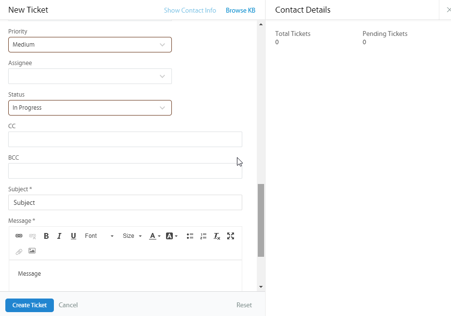451x316 pixels.
Task: Click the attach file paperclip icon
Action: point(19,251)
